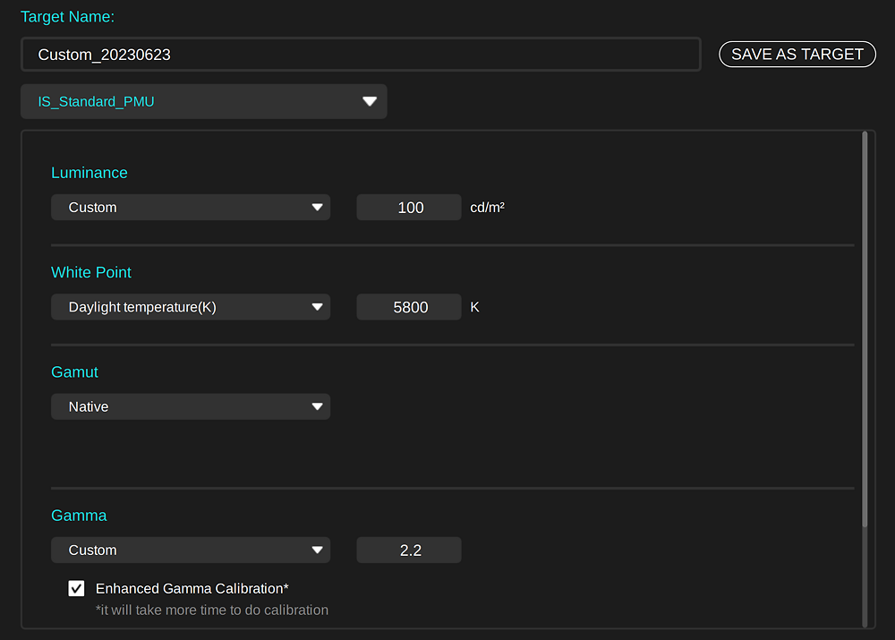Click the arrow icon in Gamut selector
This screenshot has width=895, height=640.
tap(317, 406)
